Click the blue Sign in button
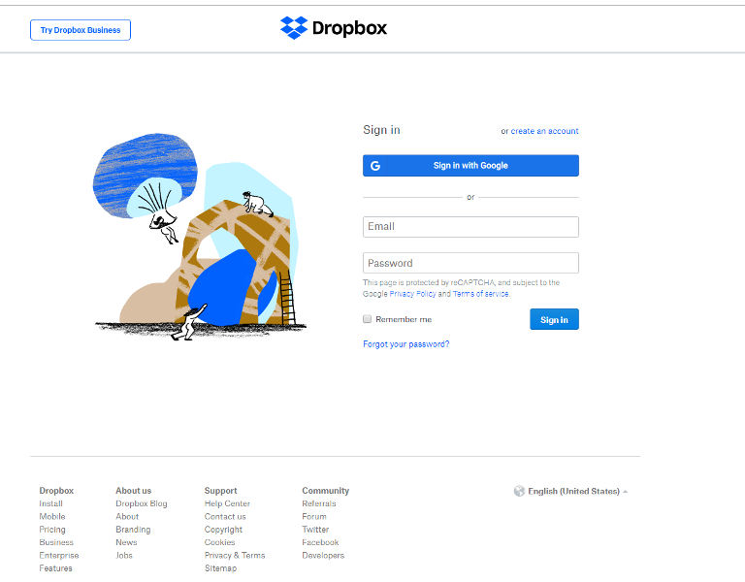 click(554, 319)
